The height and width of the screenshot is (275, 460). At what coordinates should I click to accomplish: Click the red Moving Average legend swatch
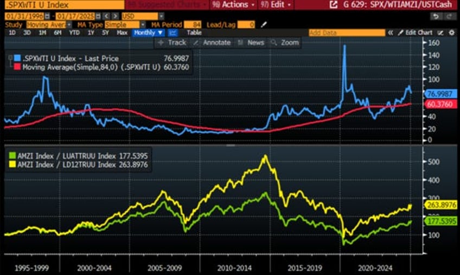tap(17, 67)
